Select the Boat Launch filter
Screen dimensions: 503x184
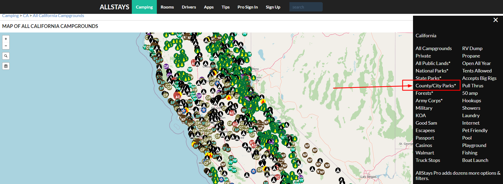pos(475,160)
